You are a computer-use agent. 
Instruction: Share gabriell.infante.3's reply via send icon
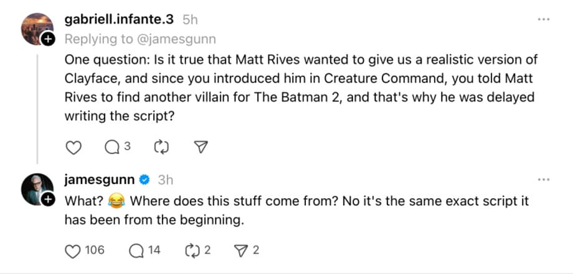click(x=201, y=147)
